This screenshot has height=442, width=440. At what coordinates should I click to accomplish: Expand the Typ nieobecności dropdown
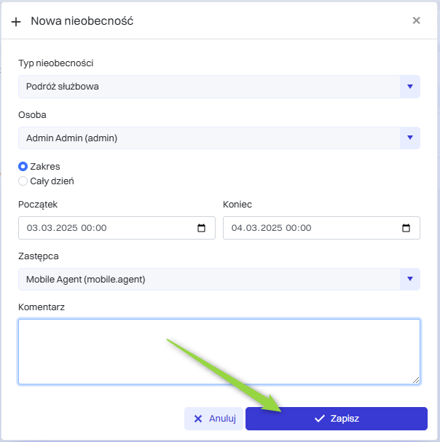[409, 87]
